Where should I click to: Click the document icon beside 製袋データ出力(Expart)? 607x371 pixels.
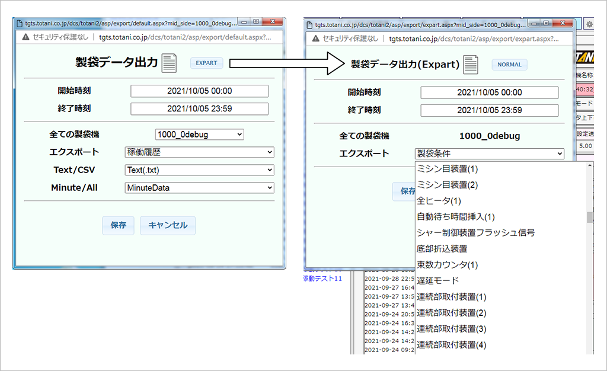coord(471,64)
